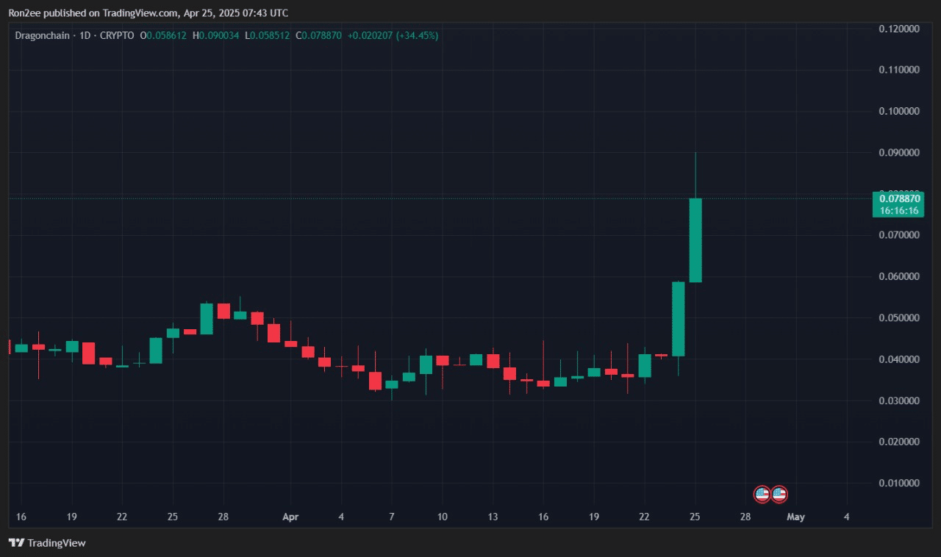
Task: Click the 7 date label on time axis
Action: click(x=392, y=517)
